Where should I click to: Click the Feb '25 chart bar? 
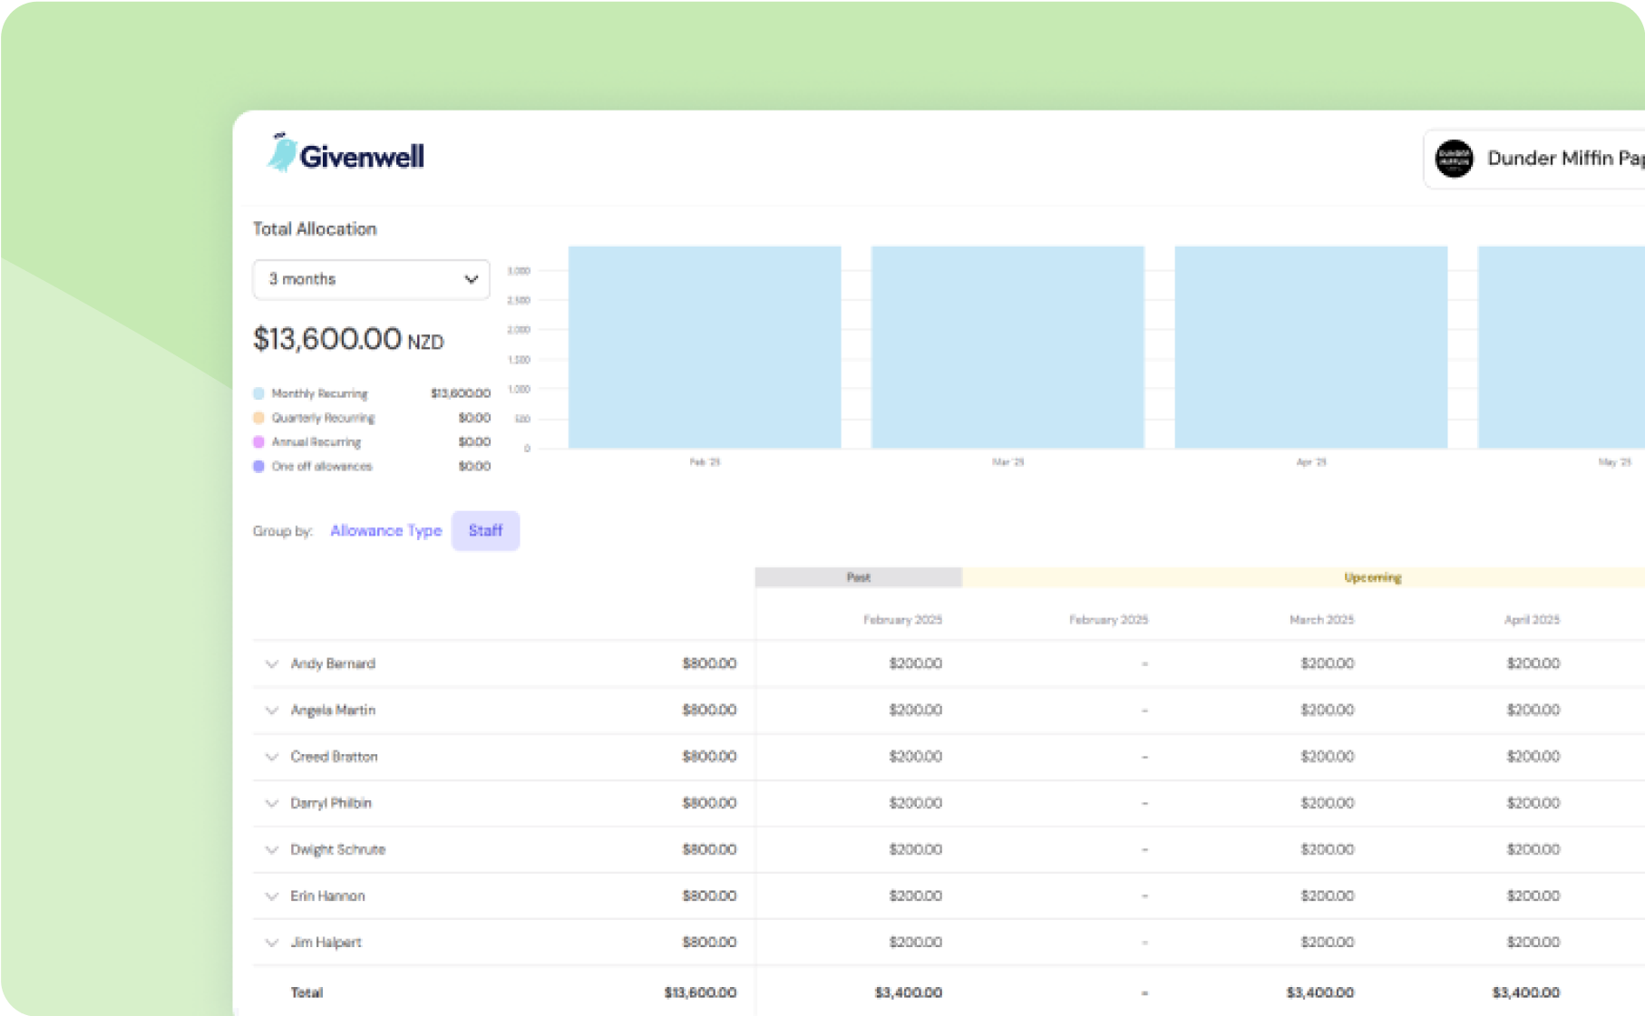[705, 347]
